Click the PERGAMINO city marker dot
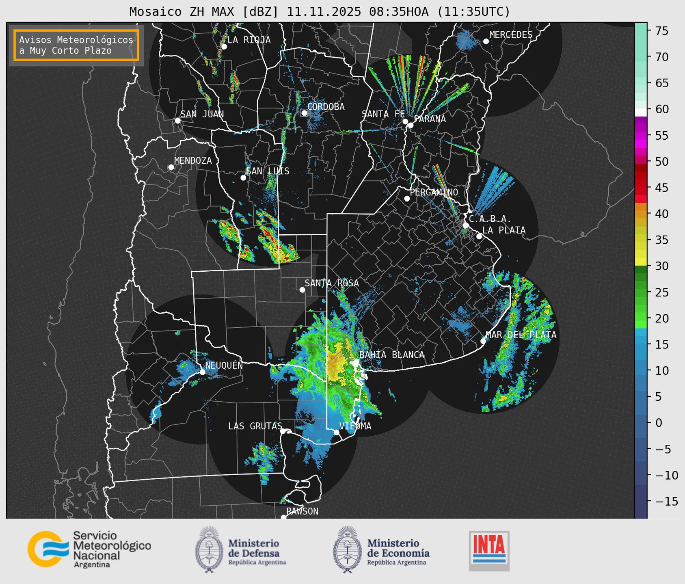The width and height of the screenshot is (685, 584). click(x=407, y=199)
